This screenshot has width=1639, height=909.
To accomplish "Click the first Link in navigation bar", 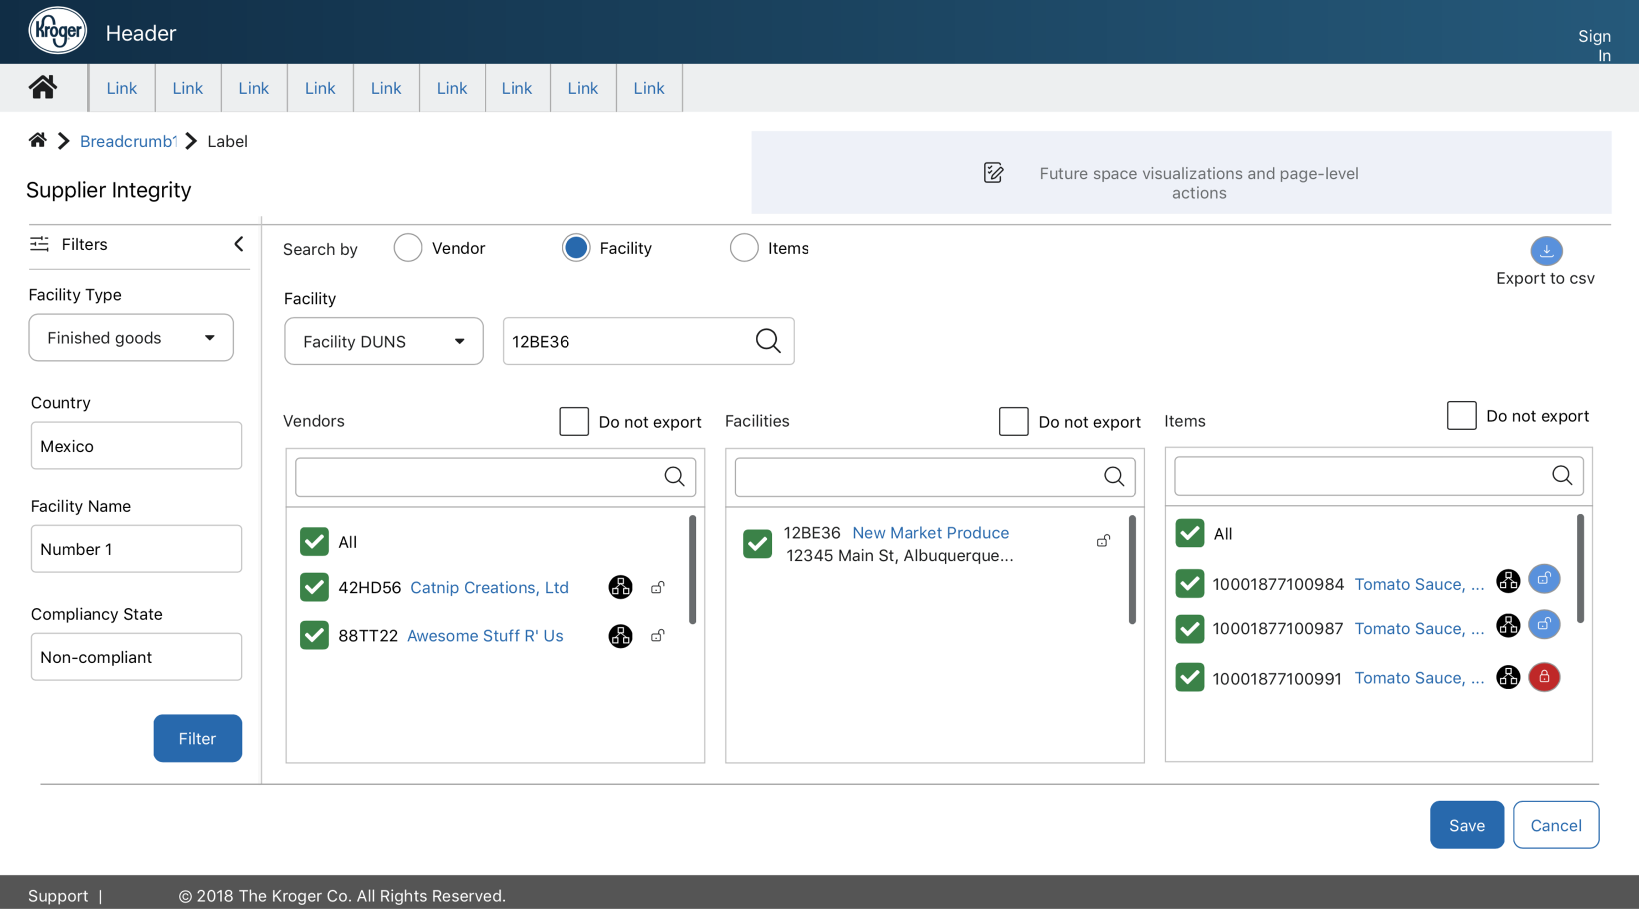I will pyautogui.click(x=121, y=87).
